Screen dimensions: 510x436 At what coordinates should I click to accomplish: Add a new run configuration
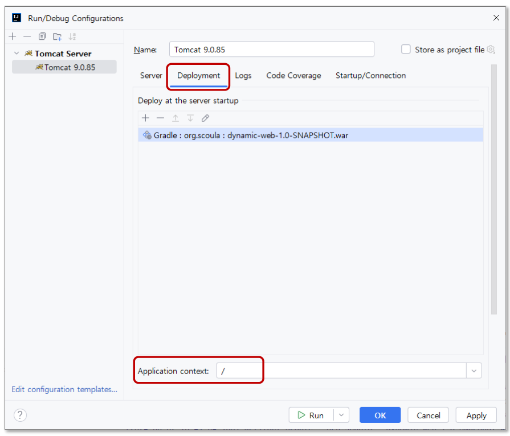click(13, 36)
